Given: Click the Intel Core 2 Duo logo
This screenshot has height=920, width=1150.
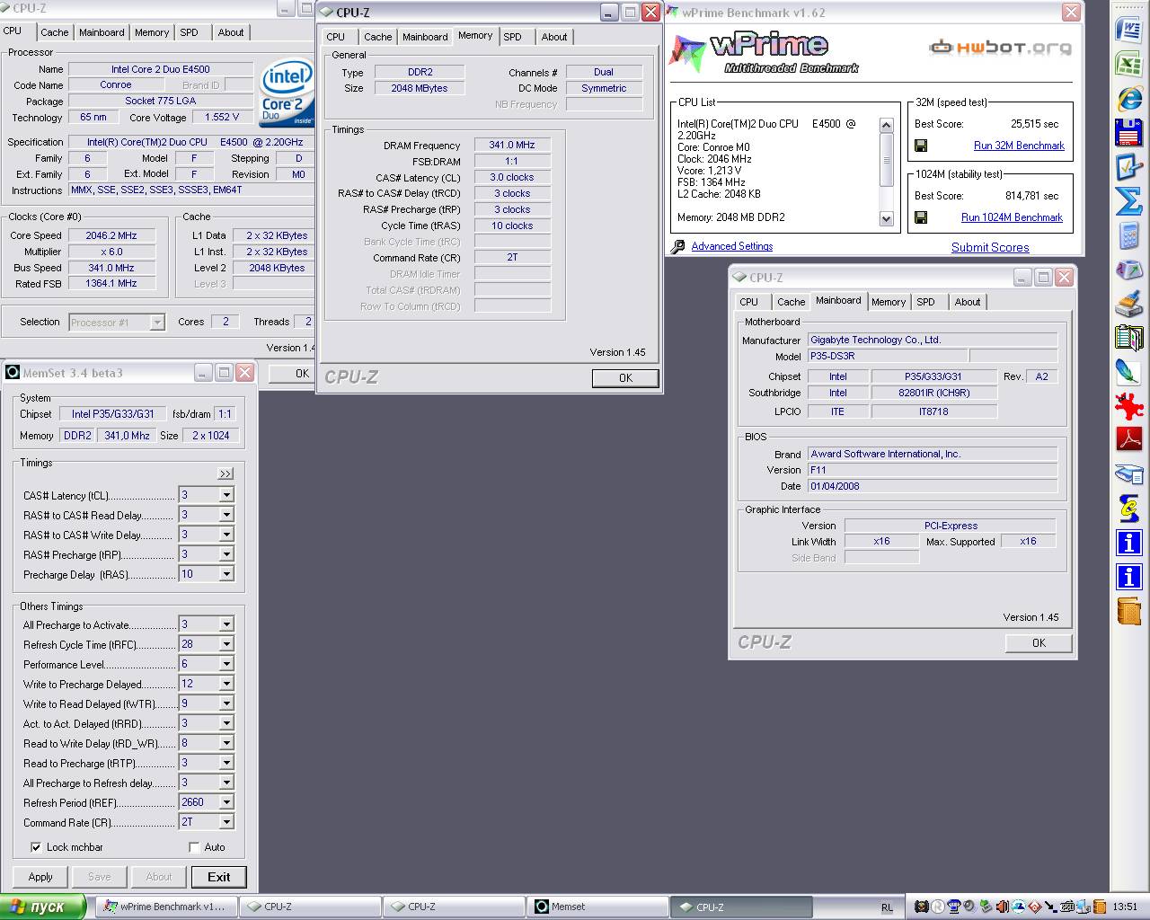Looking at the screenshot, I should [x=286, y=94].
